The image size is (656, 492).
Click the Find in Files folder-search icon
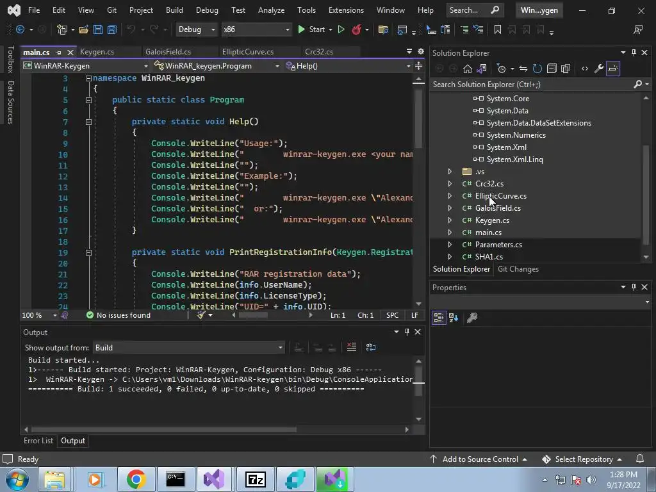point(383,29)
